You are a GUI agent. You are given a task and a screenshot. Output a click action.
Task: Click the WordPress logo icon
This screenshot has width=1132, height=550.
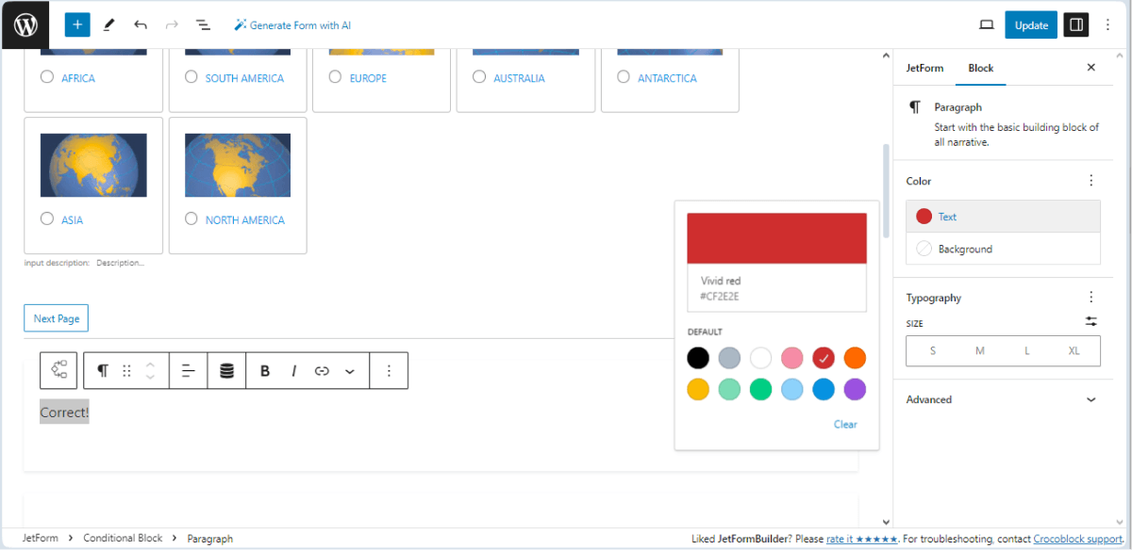point(25,25)
